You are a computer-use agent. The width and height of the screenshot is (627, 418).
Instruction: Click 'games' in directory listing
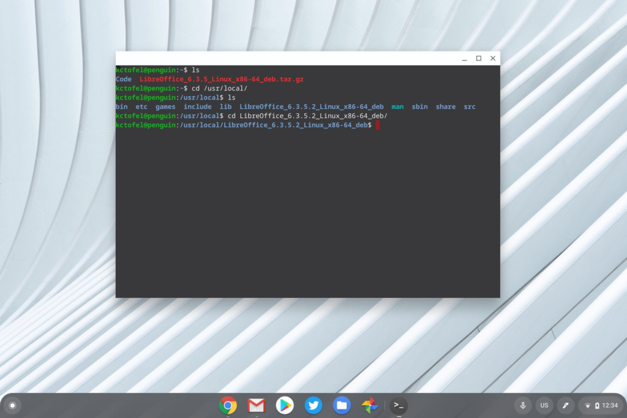tap(165, 106)
